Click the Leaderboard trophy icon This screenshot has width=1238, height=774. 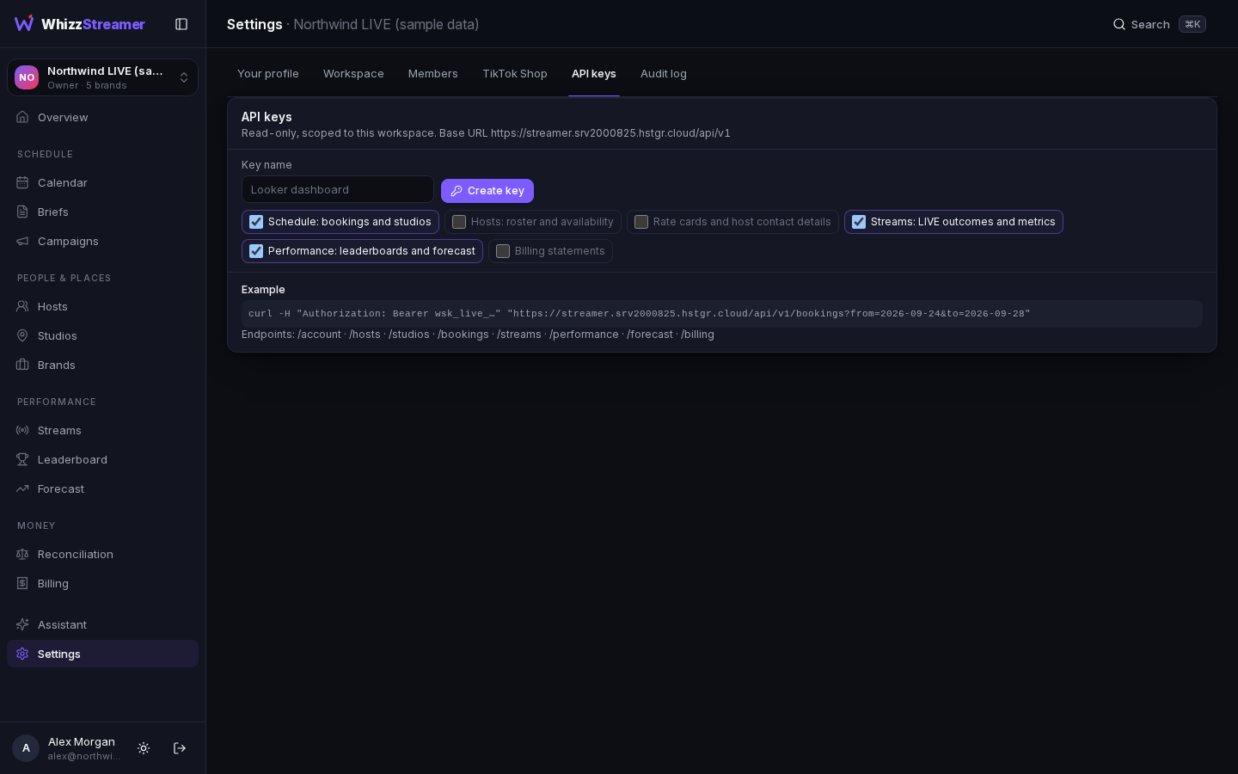(22, 459)
